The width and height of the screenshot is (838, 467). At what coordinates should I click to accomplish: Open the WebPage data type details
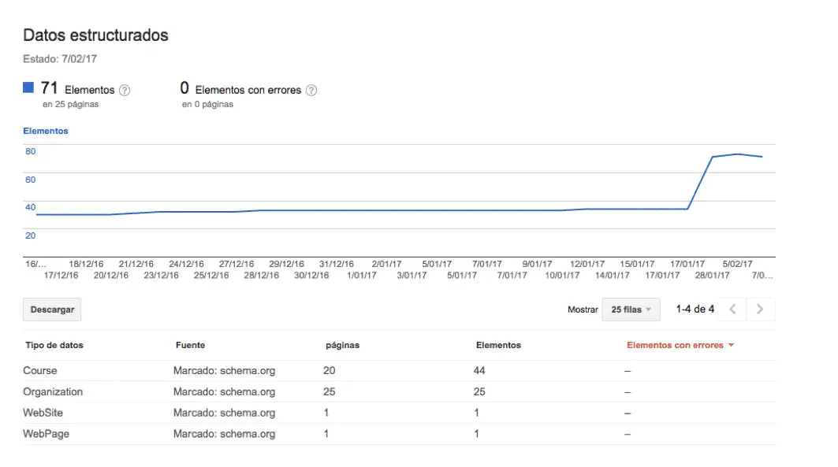(47, 434)
